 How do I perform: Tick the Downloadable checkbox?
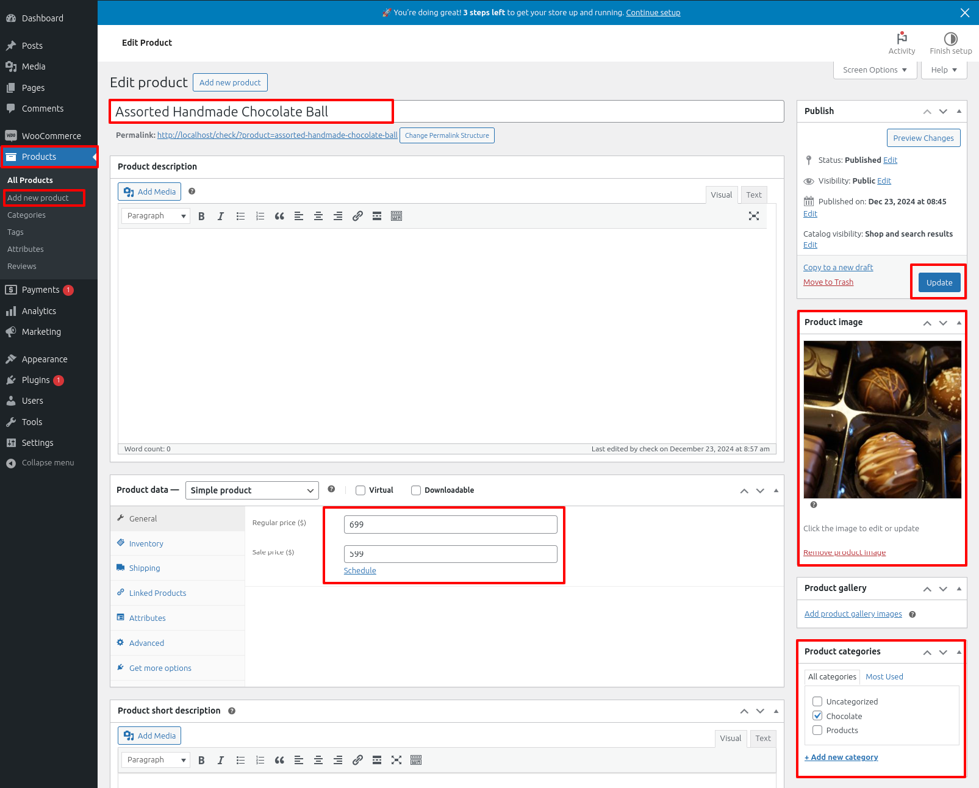[x=416, y=490]
